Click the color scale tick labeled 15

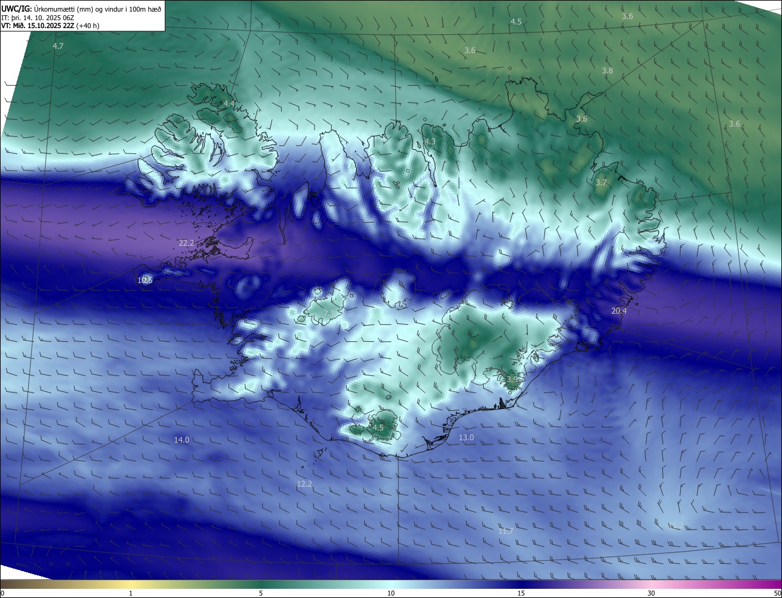click(521, 593)
